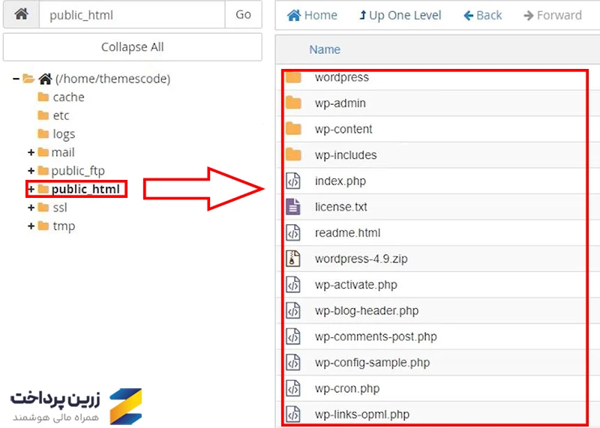
Task: Sort files by the Name column header
Action: pos(325,49)
